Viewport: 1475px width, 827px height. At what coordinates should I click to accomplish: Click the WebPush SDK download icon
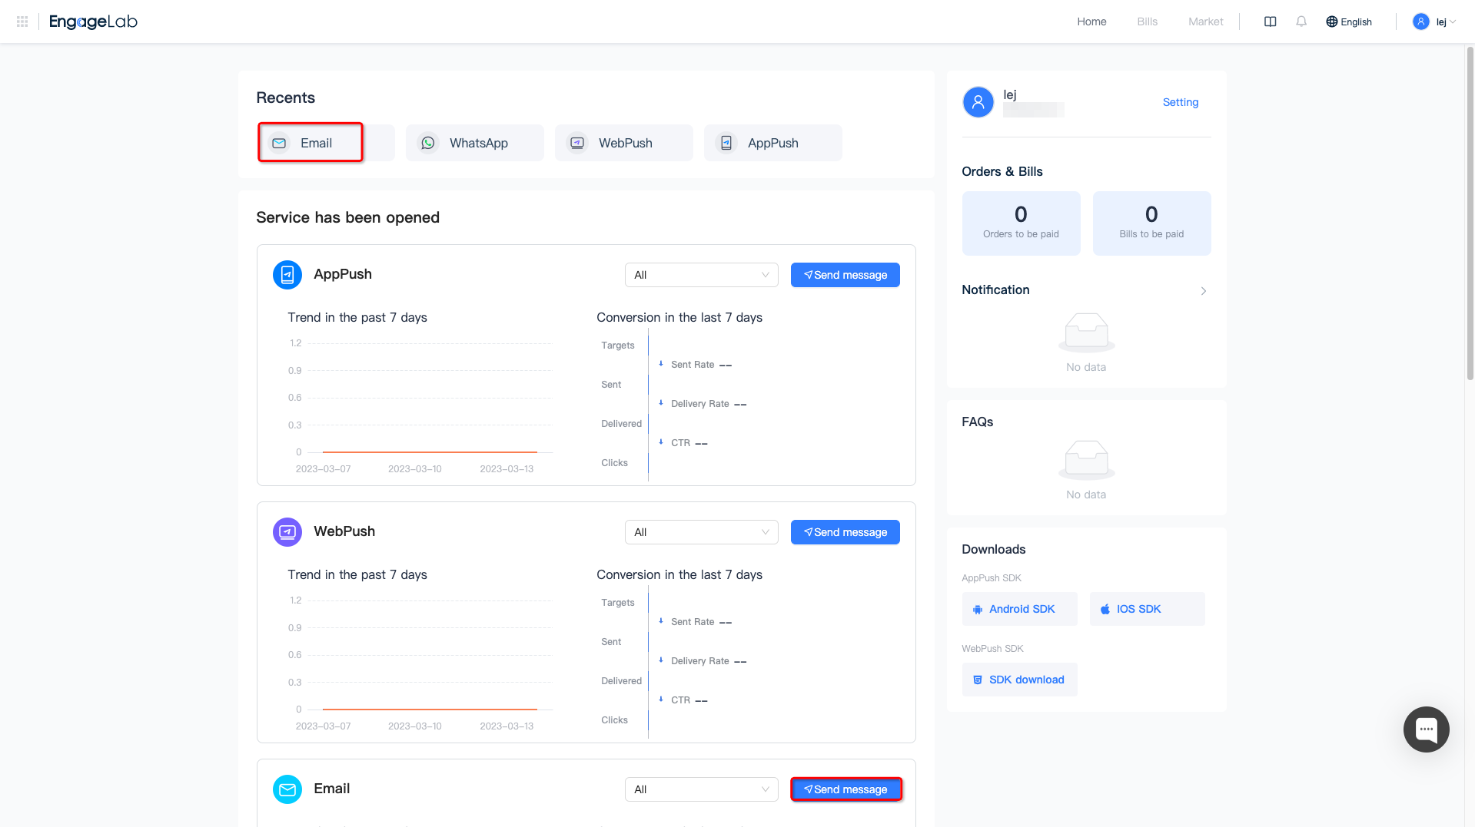(978, 680)
